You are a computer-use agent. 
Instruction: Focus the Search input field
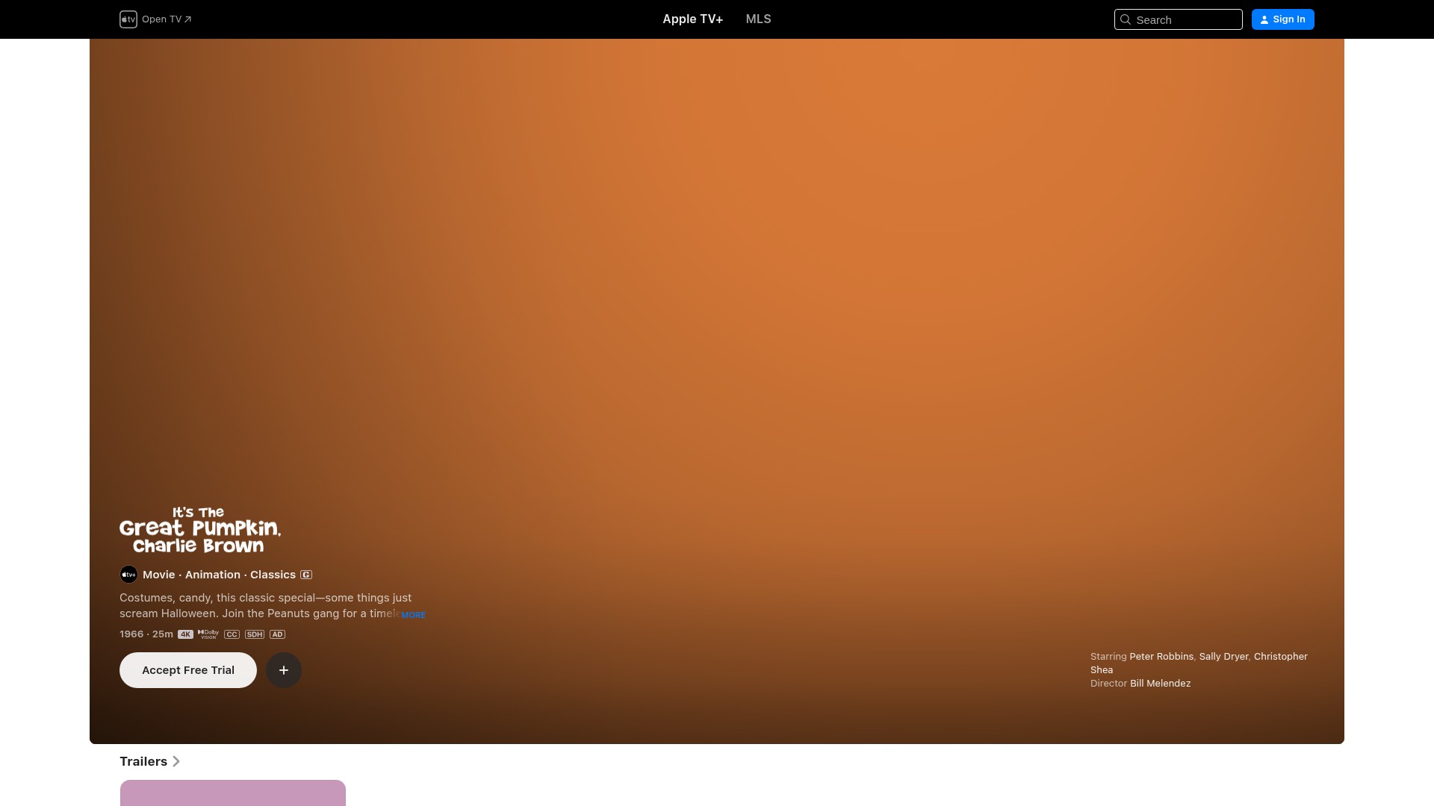pos(1178,19)
